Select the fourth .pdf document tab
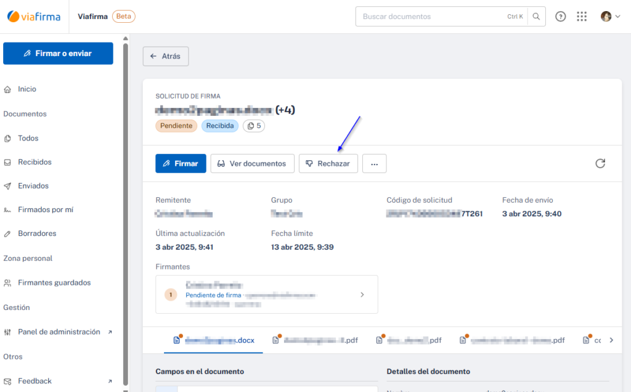Screen dimensions: 631x392 click(512, 340)
